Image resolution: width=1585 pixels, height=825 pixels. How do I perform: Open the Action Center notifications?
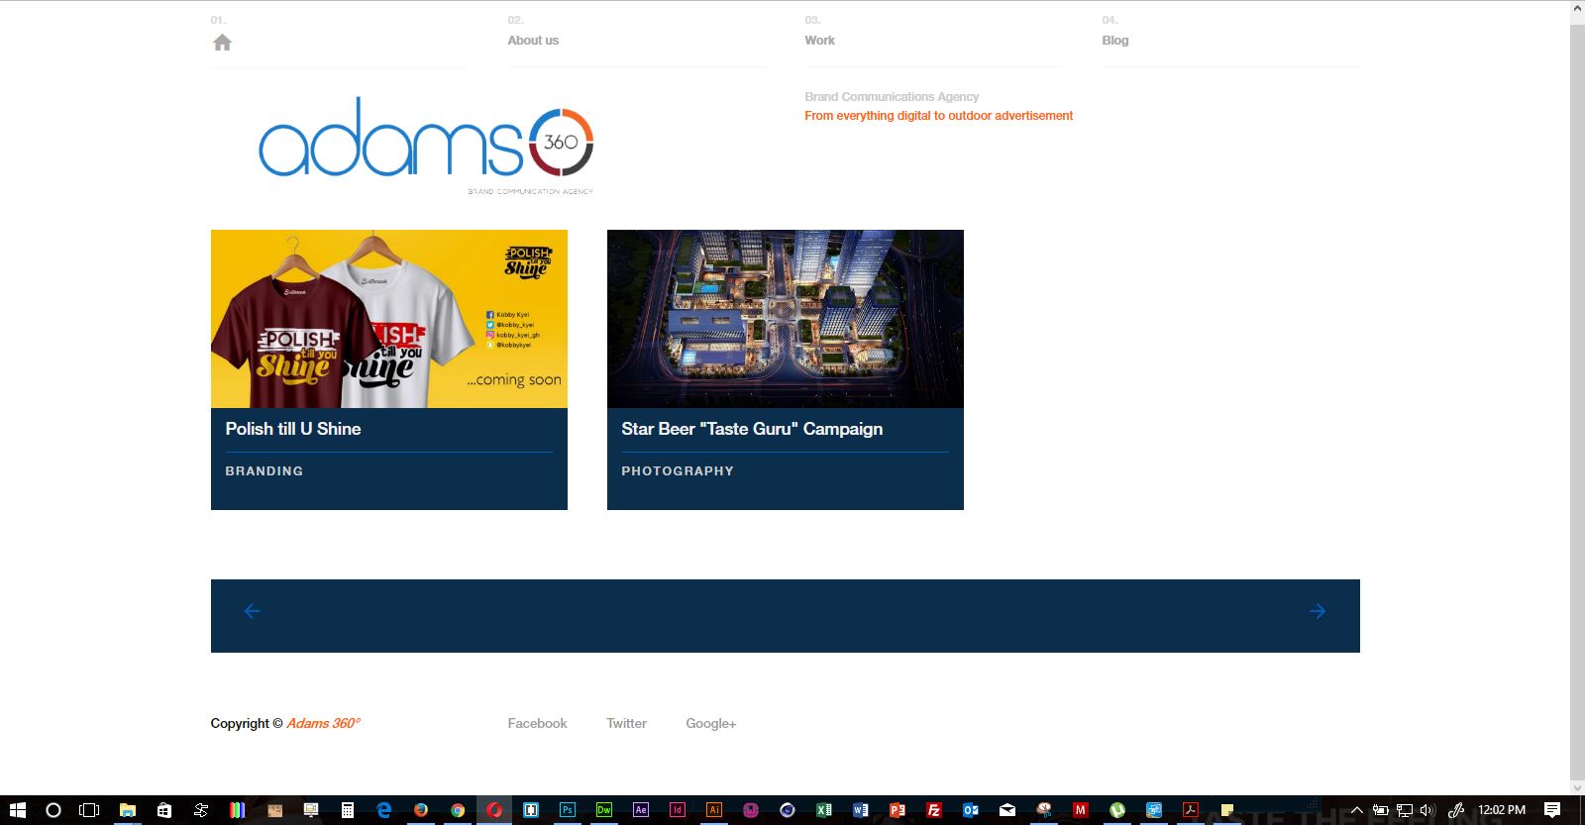1552,810
